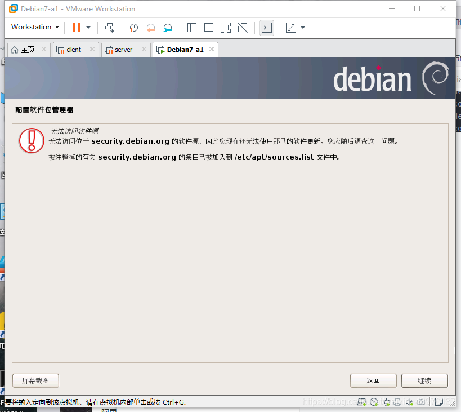Screen dimensions: 461x412
Task: Click the stretch guest display icon
Action: point(291,28)
